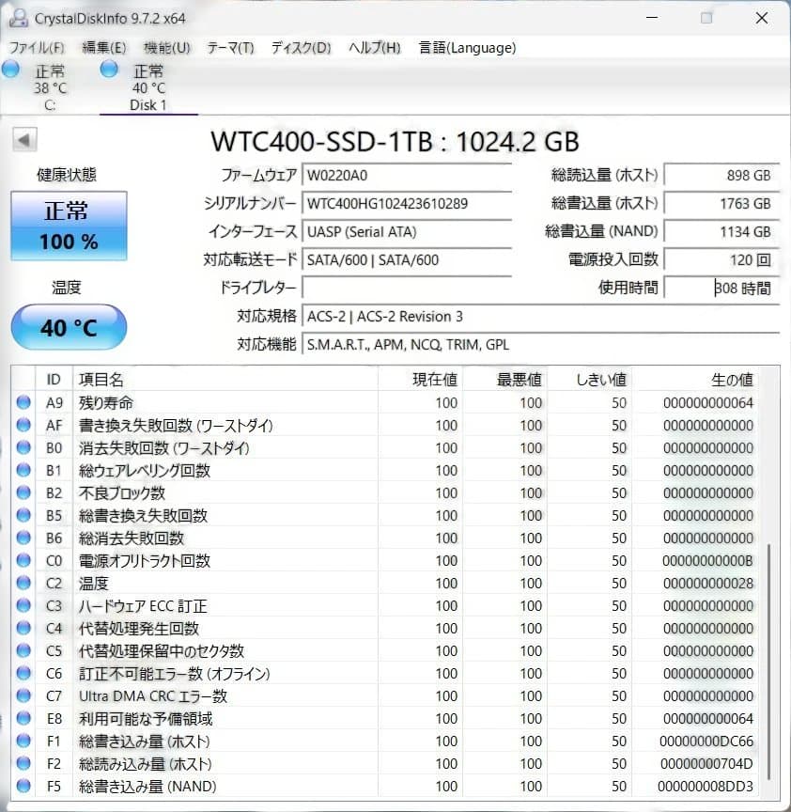Click the power-on count value 120 回
The height and width of the screenshot is (812, 791).
tap(721, 259)
